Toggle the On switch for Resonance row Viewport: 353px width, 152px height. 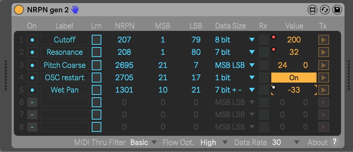pyautogui.click(x=32, y=52)
